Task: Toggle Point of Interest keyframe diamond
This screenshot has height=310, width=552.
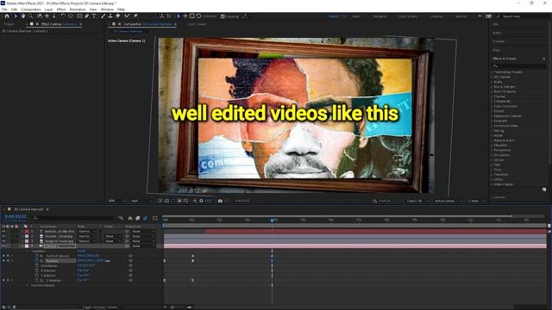Action: [x=8, y=256]
